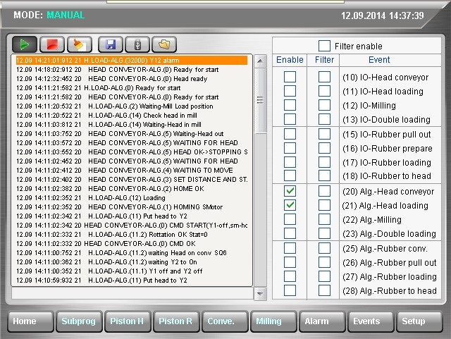
Task: Open the Milling screen
Action: [274, 321]
